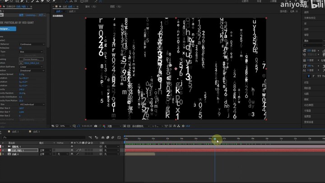Open the 图层 (无) layer panel tab

click(116, 7)
